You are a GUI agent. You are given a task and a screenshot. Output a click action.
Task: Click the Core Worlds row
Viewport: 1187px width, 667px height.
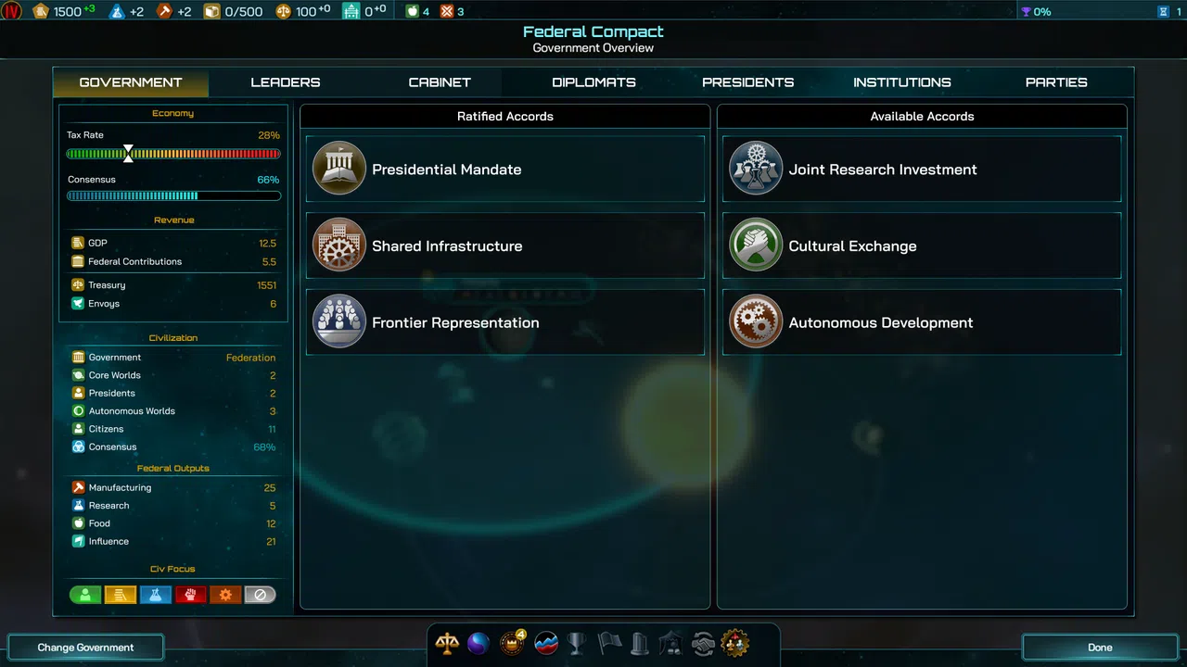(173, 375)
